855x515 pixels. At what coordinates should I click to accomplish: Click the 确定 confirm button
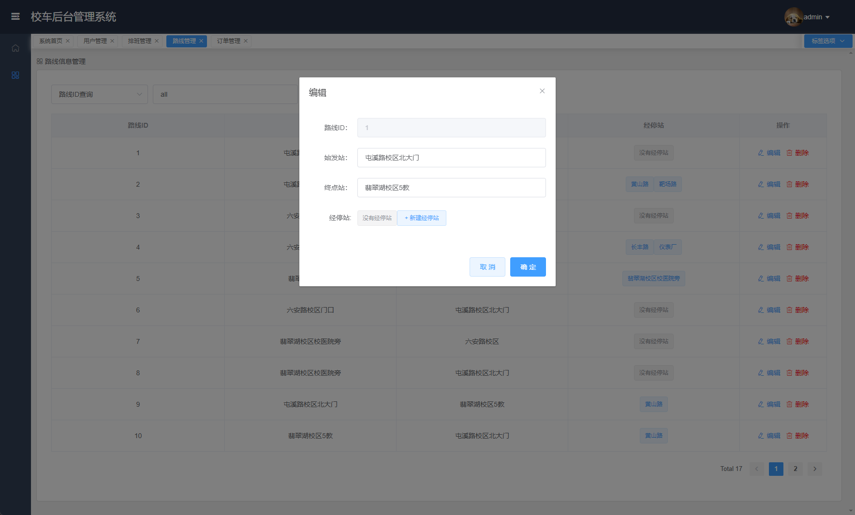coord(528,267)
